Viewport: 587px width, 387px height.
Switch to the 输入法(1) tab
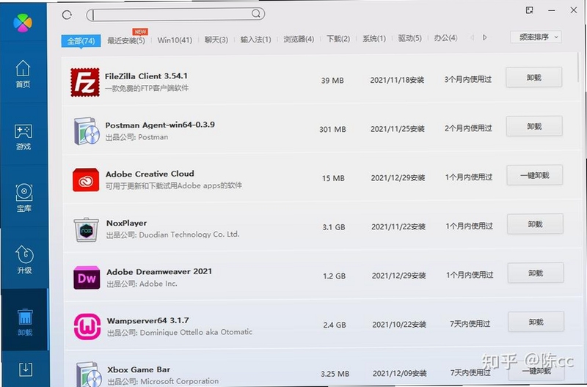(x=255, y=40)
